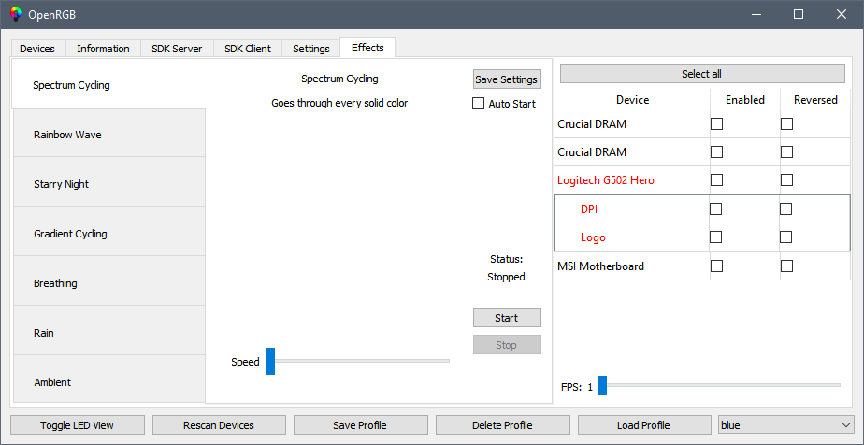Image resolution: width=864 pixels, height=445 pixels.
Task: Click the Save Settings button
Action: pyautogui.click(x=507, y=79)
